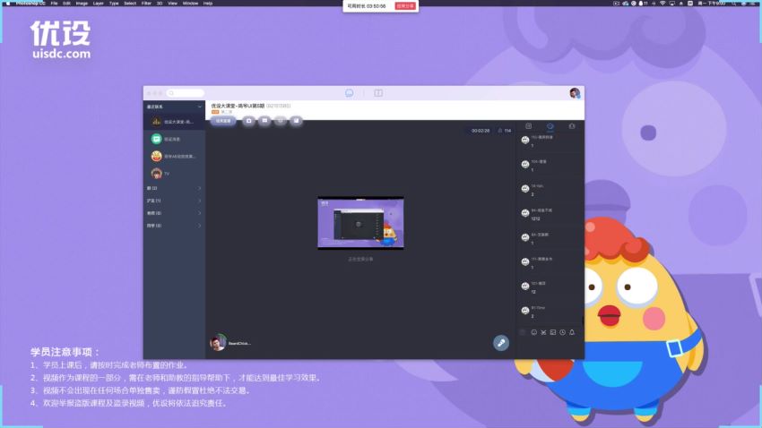Open the Edit menu
Viewport: 762px width, 428px height.
click(x=66, y=3)
